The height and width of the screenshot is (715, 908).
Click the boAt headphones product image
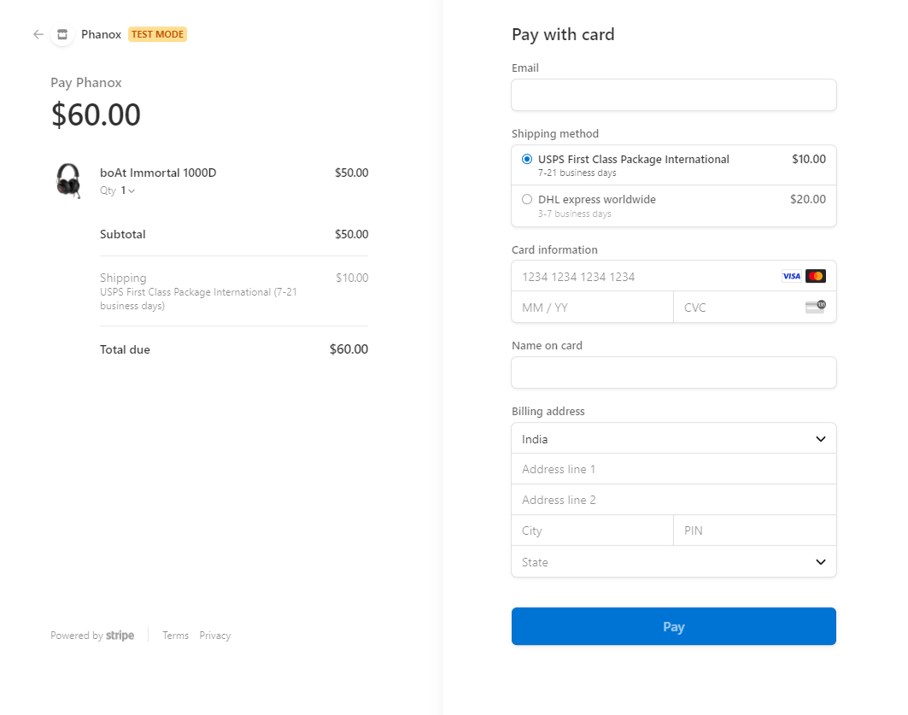pyautogui.click(x=68, y=180)
